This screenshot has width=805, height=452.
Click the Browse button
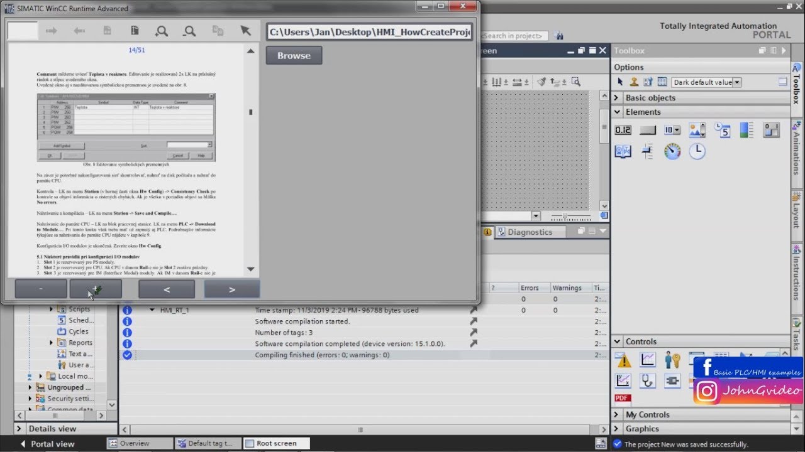pos(294,55)
